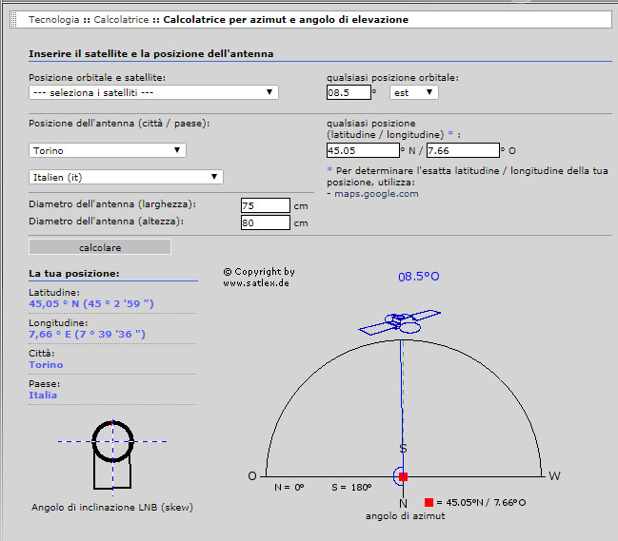Screen dimensions: 618x541
Task: Click the 'N = 0°' label
Action: 289,487
